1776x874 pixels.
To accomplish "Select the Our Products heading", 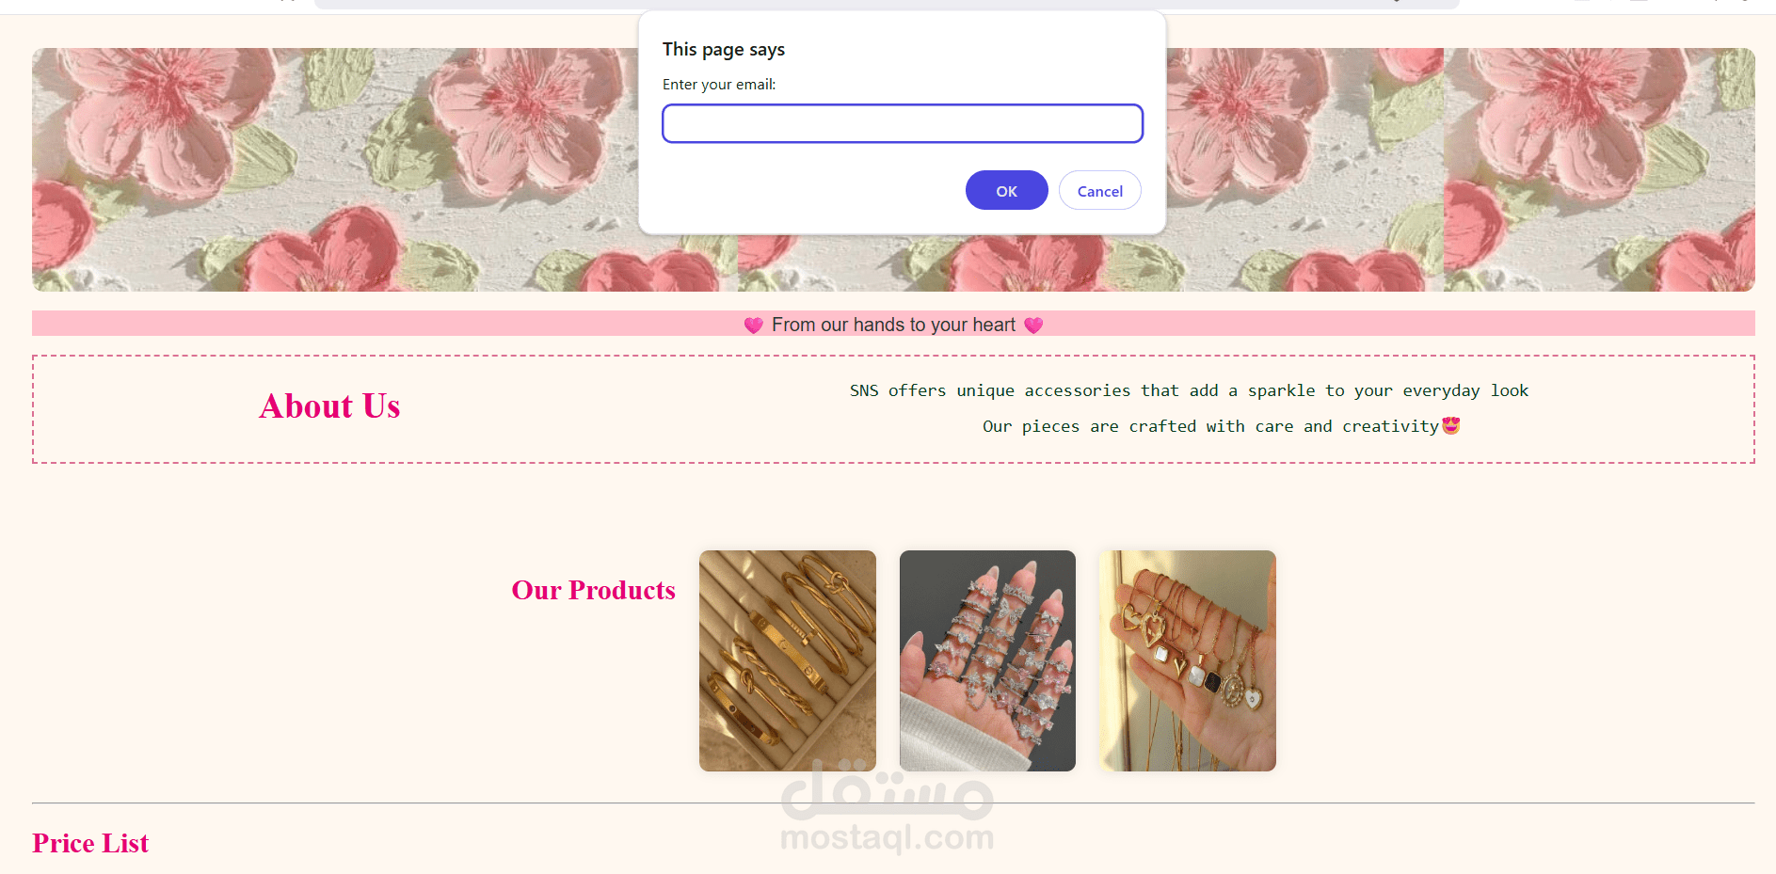I will pyautogui.click(x=593, y=590).
